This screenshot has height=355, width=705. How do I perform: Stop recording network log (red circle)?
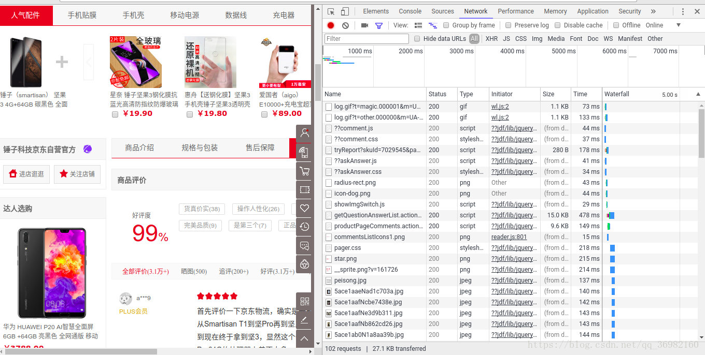[331, 25]
